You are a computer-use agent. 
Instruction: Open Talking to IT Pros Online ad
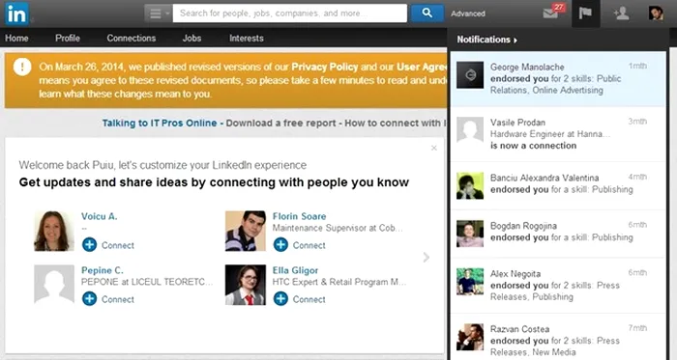point(160,124)
